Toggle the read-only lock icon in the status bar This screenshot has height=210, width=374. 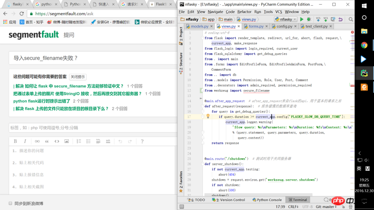(343, 207)
